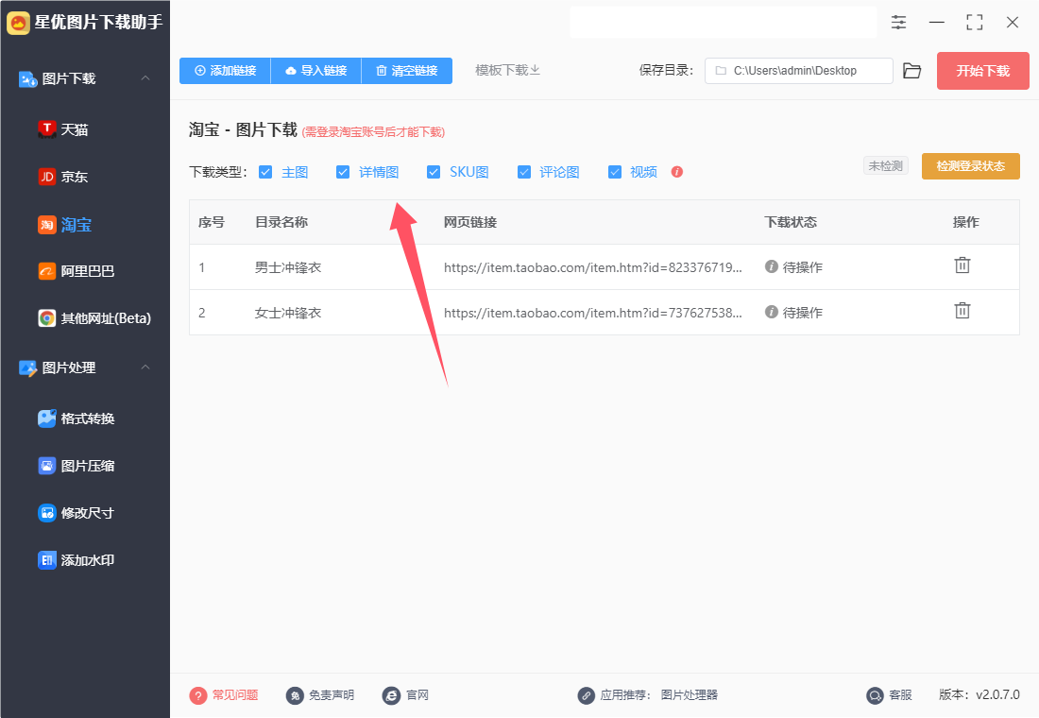1039x718 pixels.
Task: Delete the 男士冲锋衣 row with trash icon
Action: pos(962,265)
